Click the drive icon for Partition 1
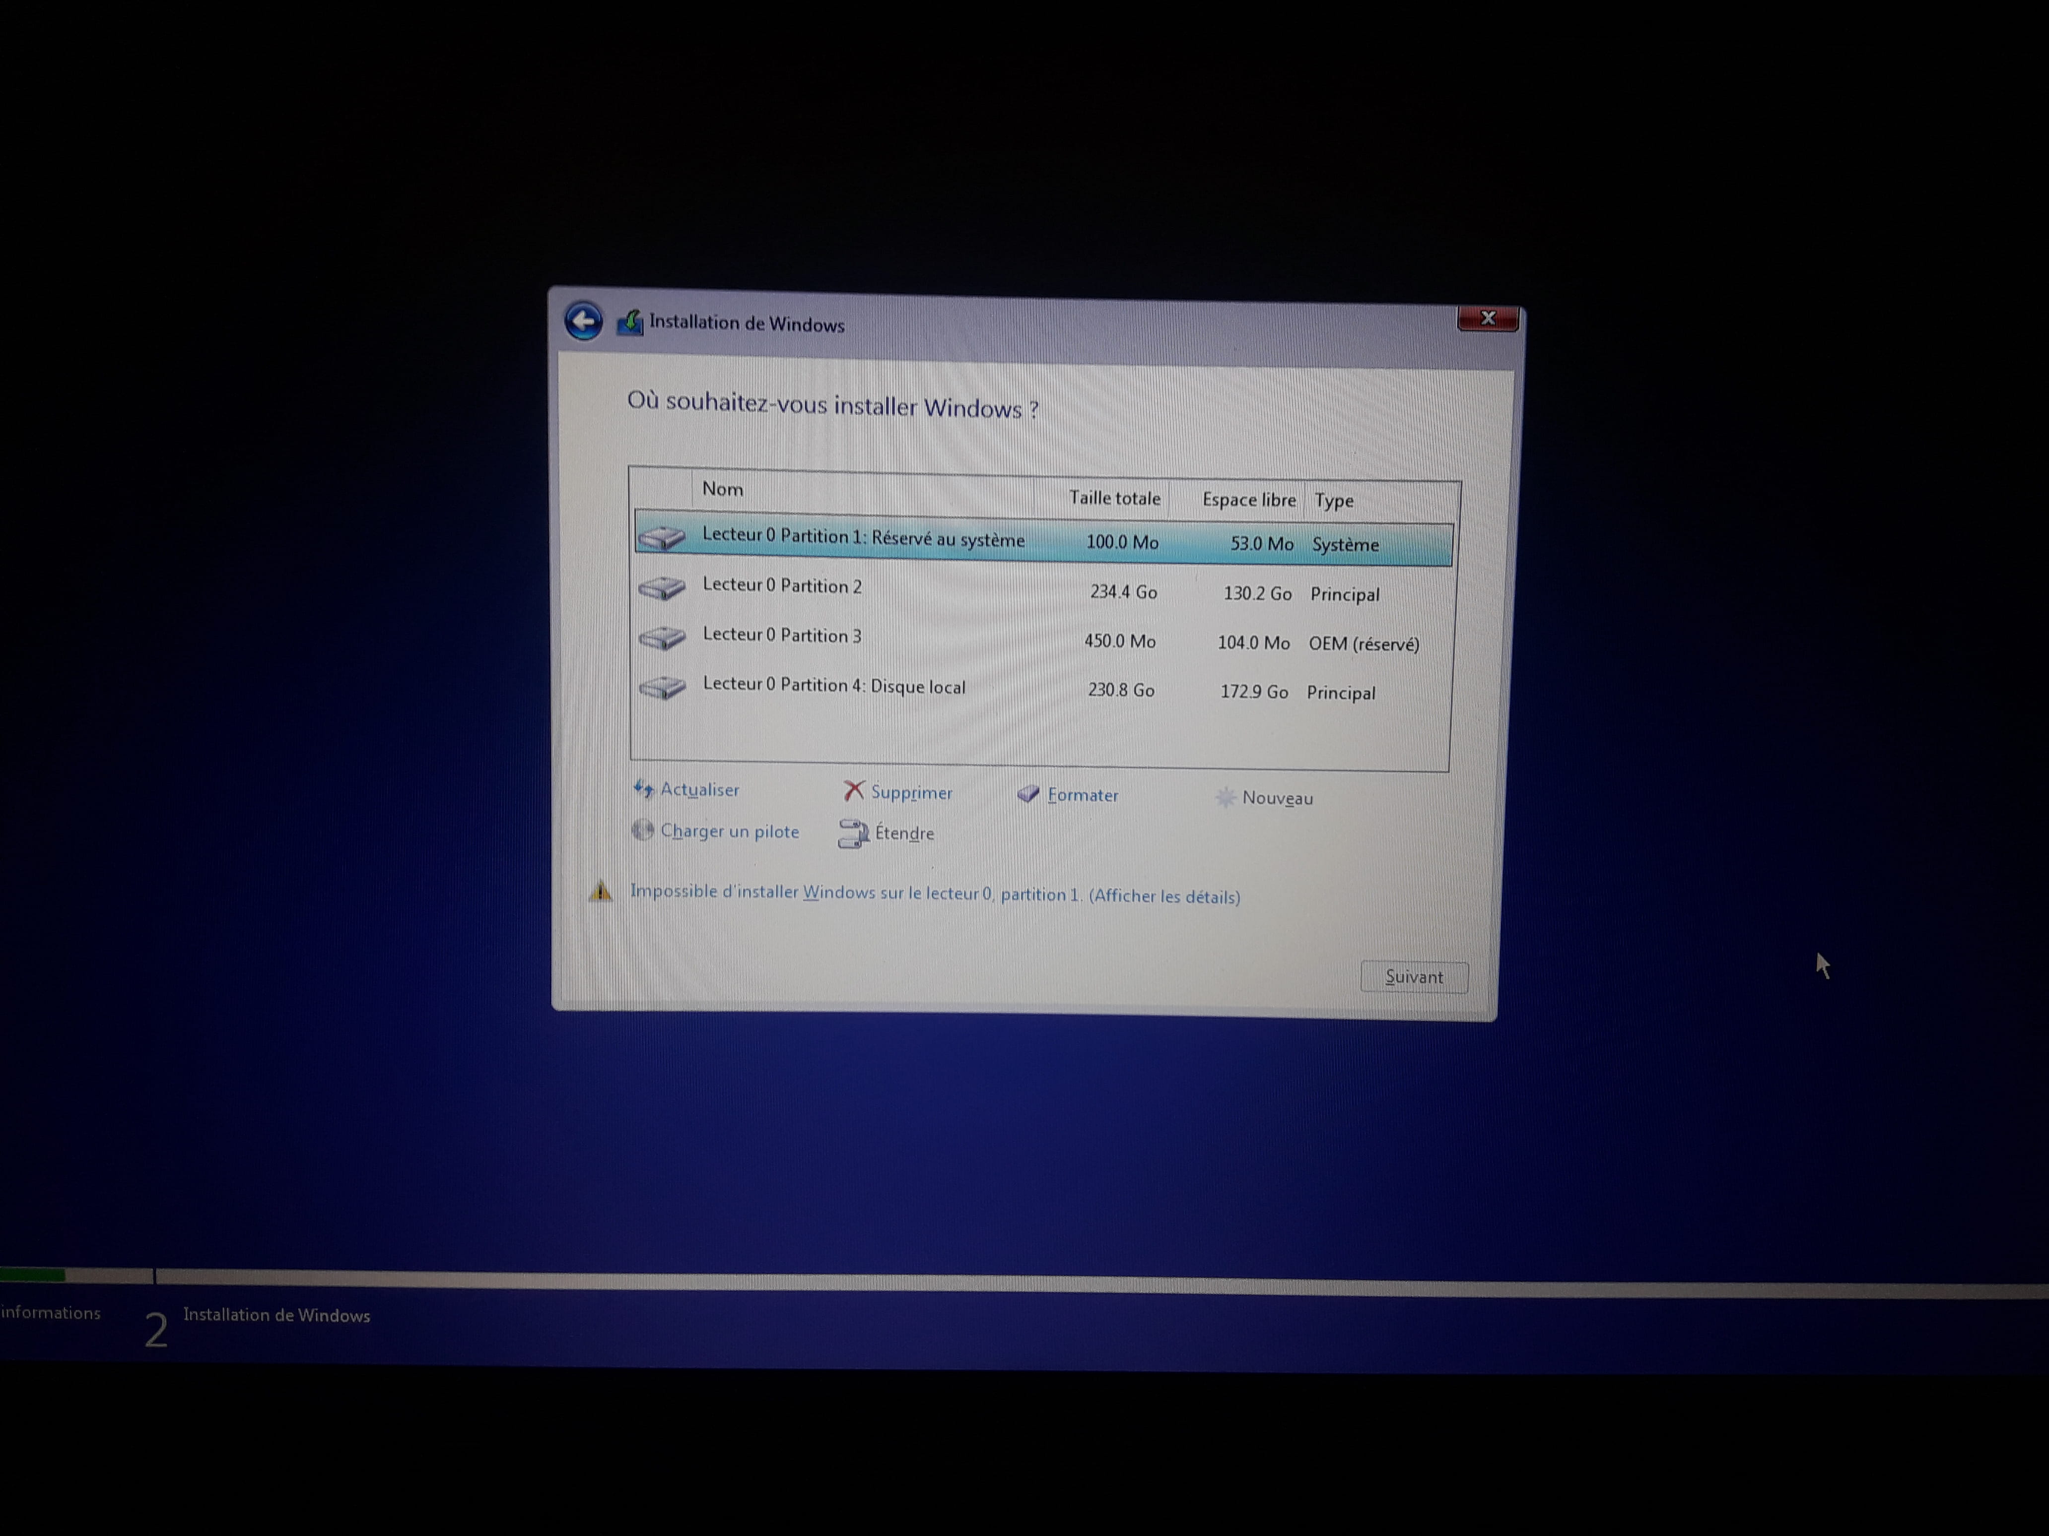2049x1536 pixels. click(662, 537)
